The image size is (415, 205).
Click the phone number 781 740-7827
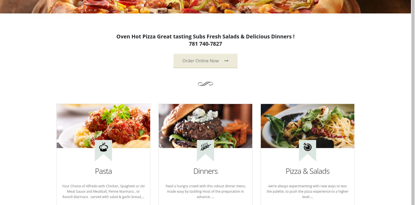(205, 44)
